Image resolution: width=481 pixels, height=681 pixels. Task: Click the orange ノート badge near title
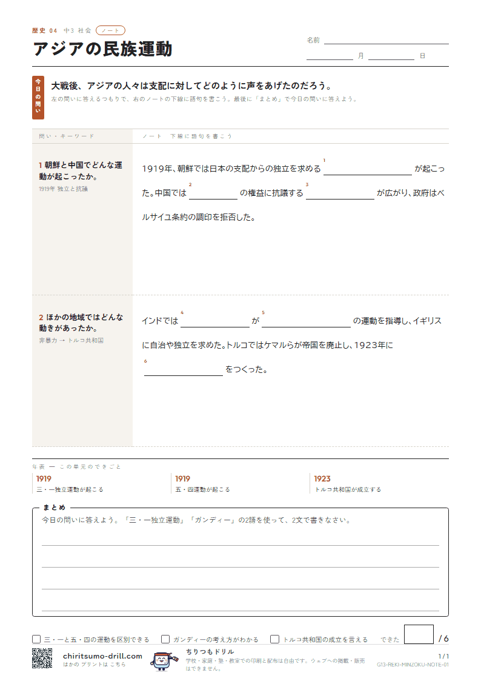[x=110, y=30]
